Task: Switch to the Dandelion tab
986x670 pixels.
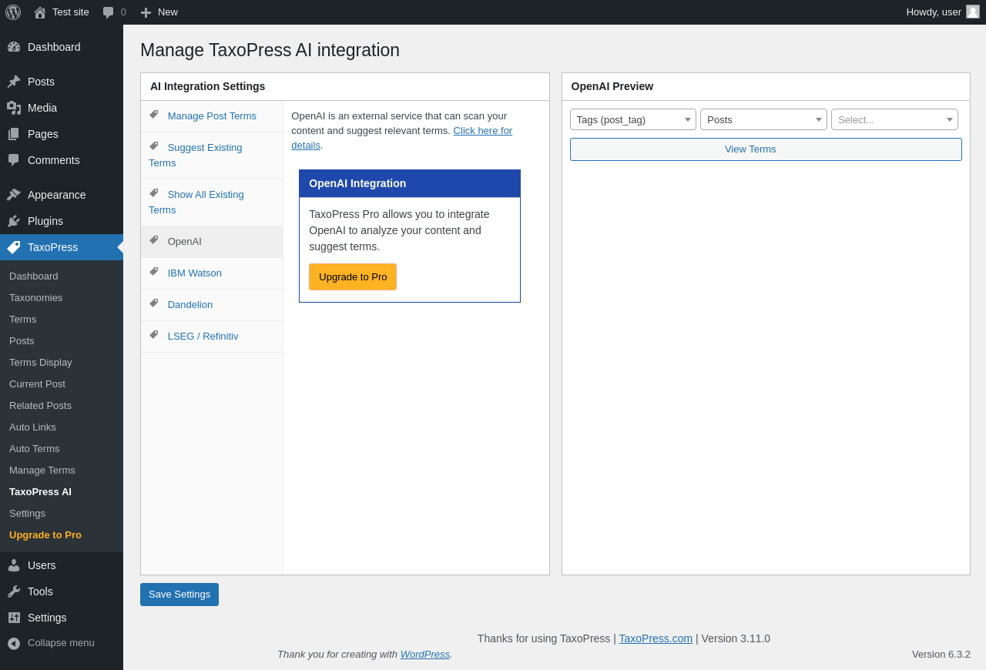Action: (x=189, y=305)
